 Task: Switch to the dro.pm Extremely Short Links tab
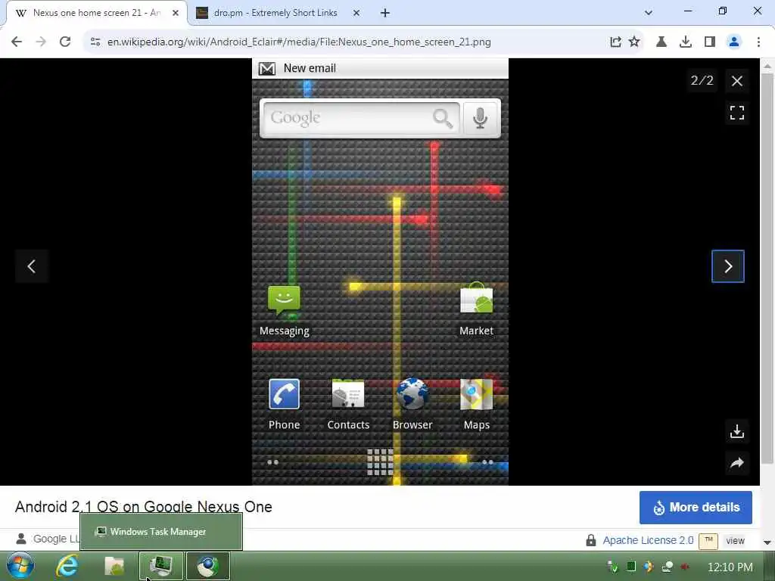(x=275, y=13)
